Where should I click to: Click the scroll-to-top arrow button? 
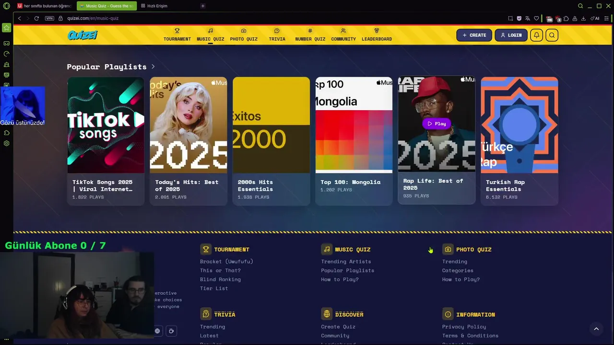(596, 329)
